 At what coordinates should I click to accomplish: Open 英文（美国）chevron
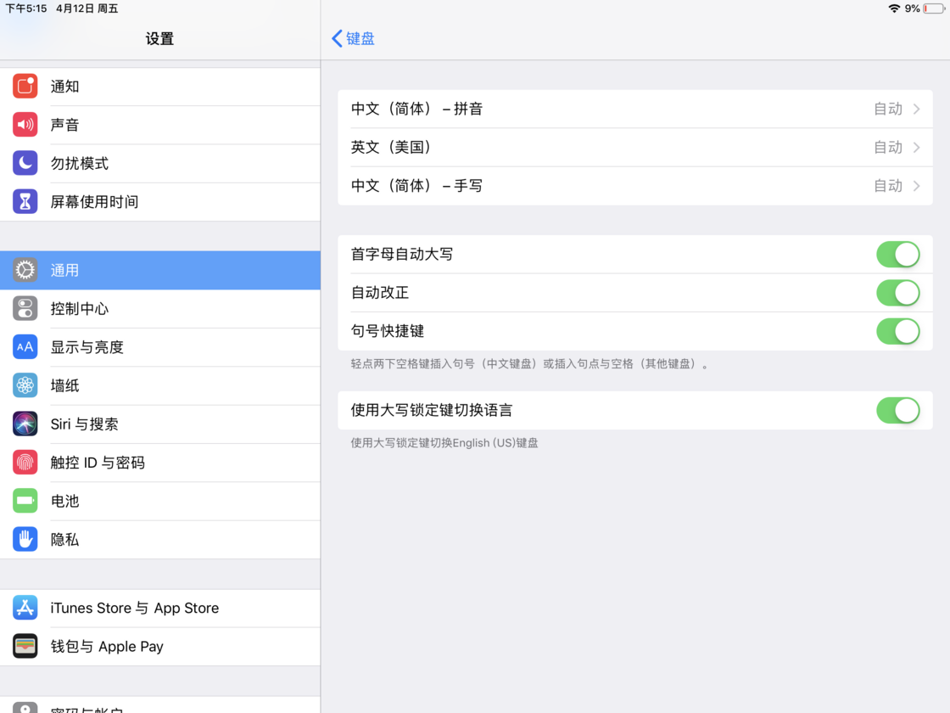tap(917, 148)
